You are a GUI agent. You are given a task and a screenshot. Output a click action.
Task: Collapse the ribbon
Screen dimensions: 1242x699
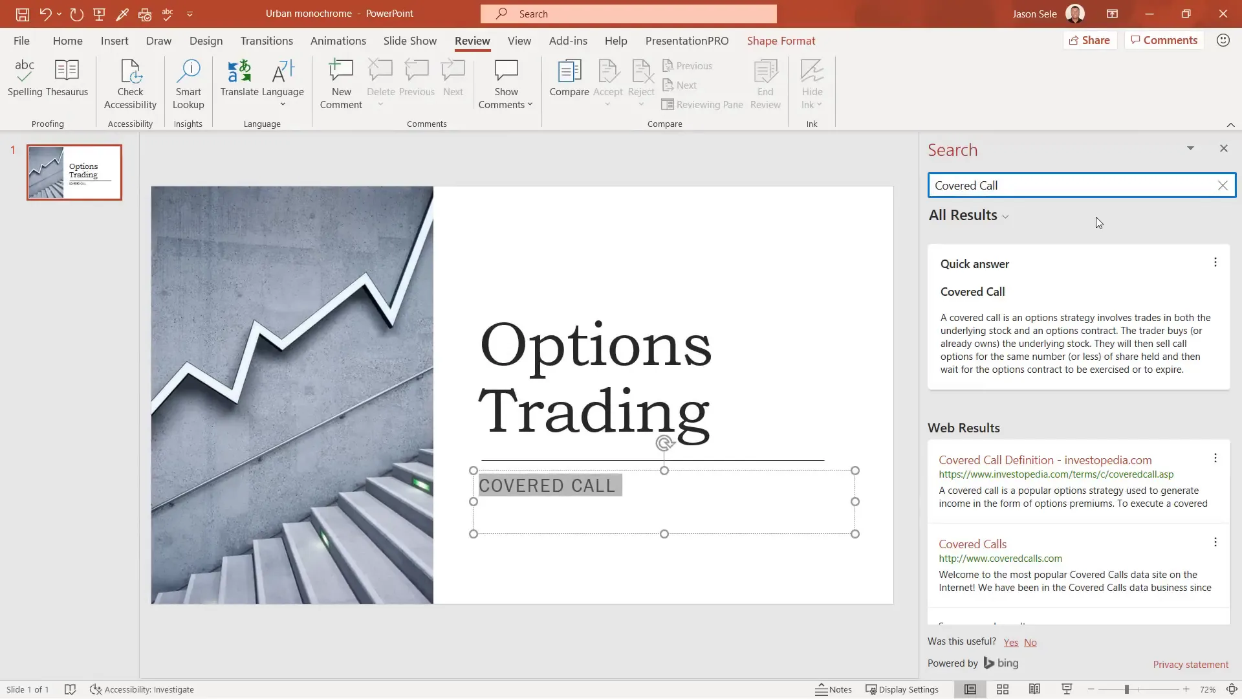coord(1230,124)
